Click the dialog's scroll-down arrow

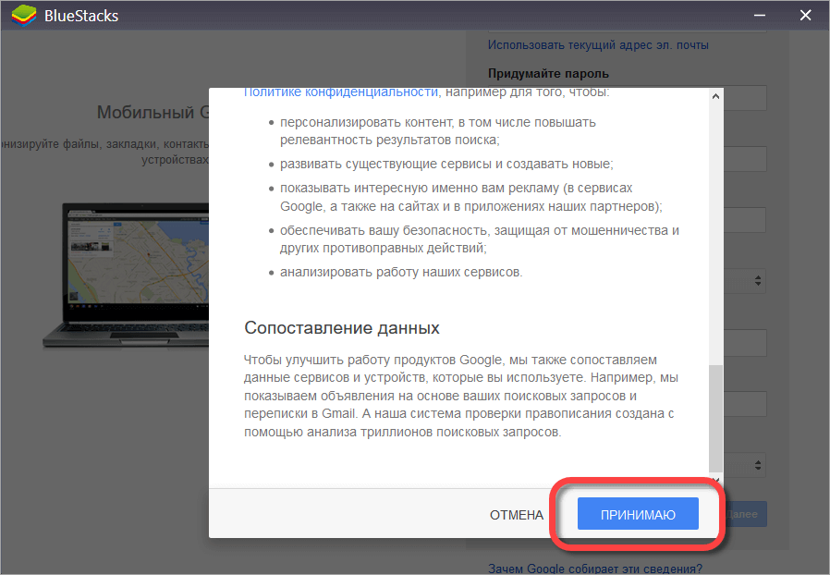715,480
